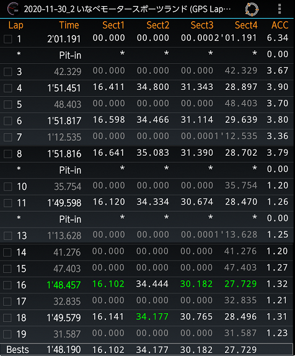The height and width of the screenshot is (356, 295).
Task: Tap the speedometer app icon
Action: (x=13, y=9)
